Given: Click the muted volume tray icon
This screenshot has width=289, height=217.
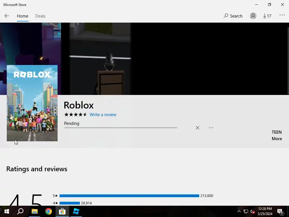Looking at the screenshot, I should (252, 211).
